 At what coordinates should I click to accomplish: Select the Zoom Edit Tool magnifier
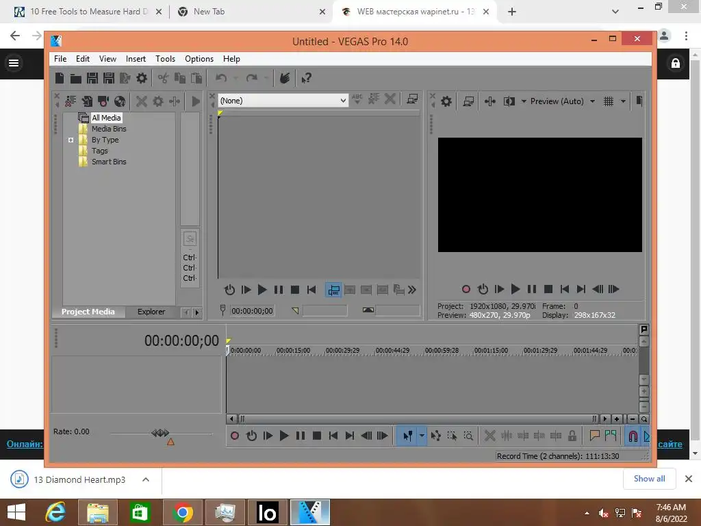468,436
